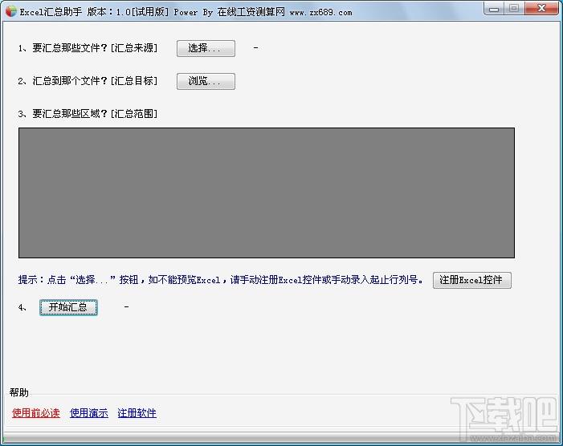Screen dimensions: 563x446
Task: Click the 帮助 section heading
Action: pyautogui.click(x=19, y=392)
